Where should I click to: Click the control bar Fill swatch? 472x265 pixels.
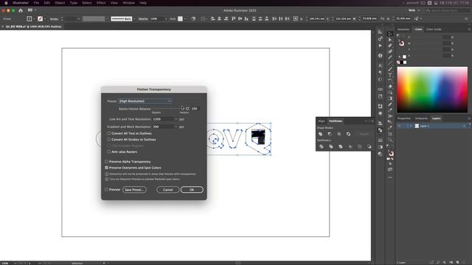29,18
